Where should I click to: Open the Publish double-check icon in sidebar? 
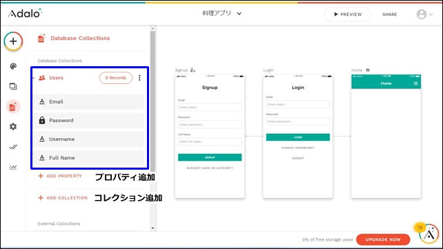point(13,147)
